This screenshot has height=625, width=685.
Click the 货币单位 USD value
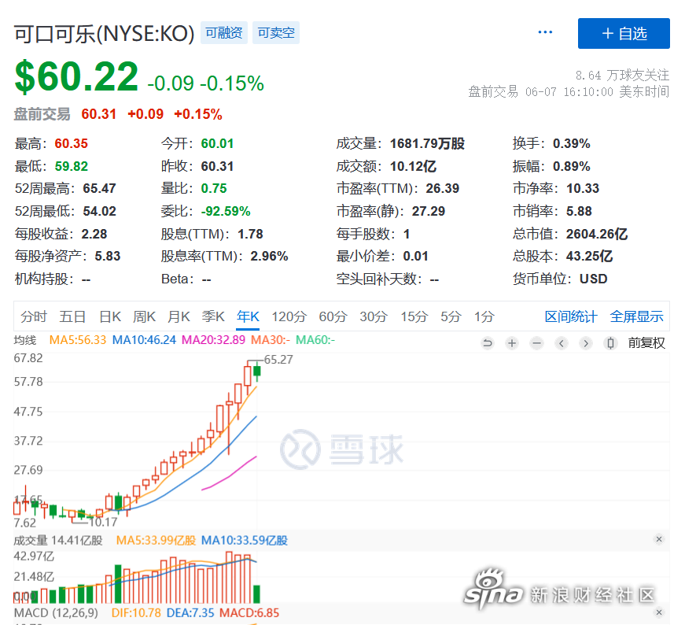click(593, 279)
